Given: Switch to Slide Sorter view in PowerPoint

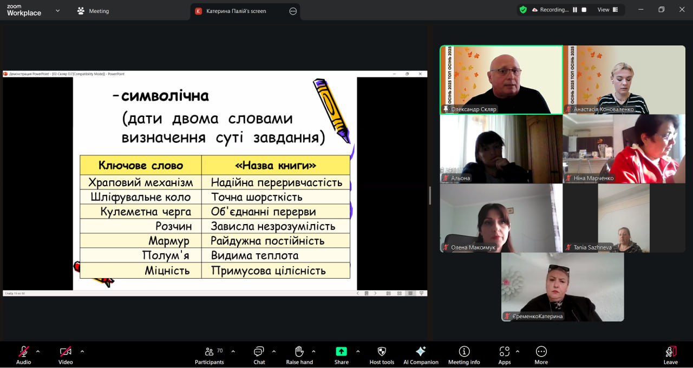Looking at the screenshot, I should [400, 293].
